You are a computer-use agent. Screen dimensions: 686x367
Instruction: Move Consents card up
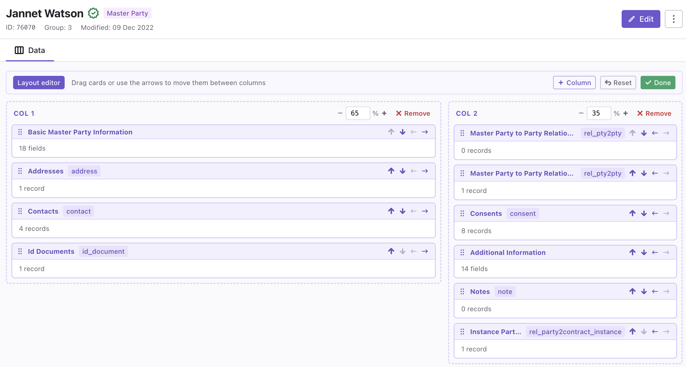click(633, 213)
